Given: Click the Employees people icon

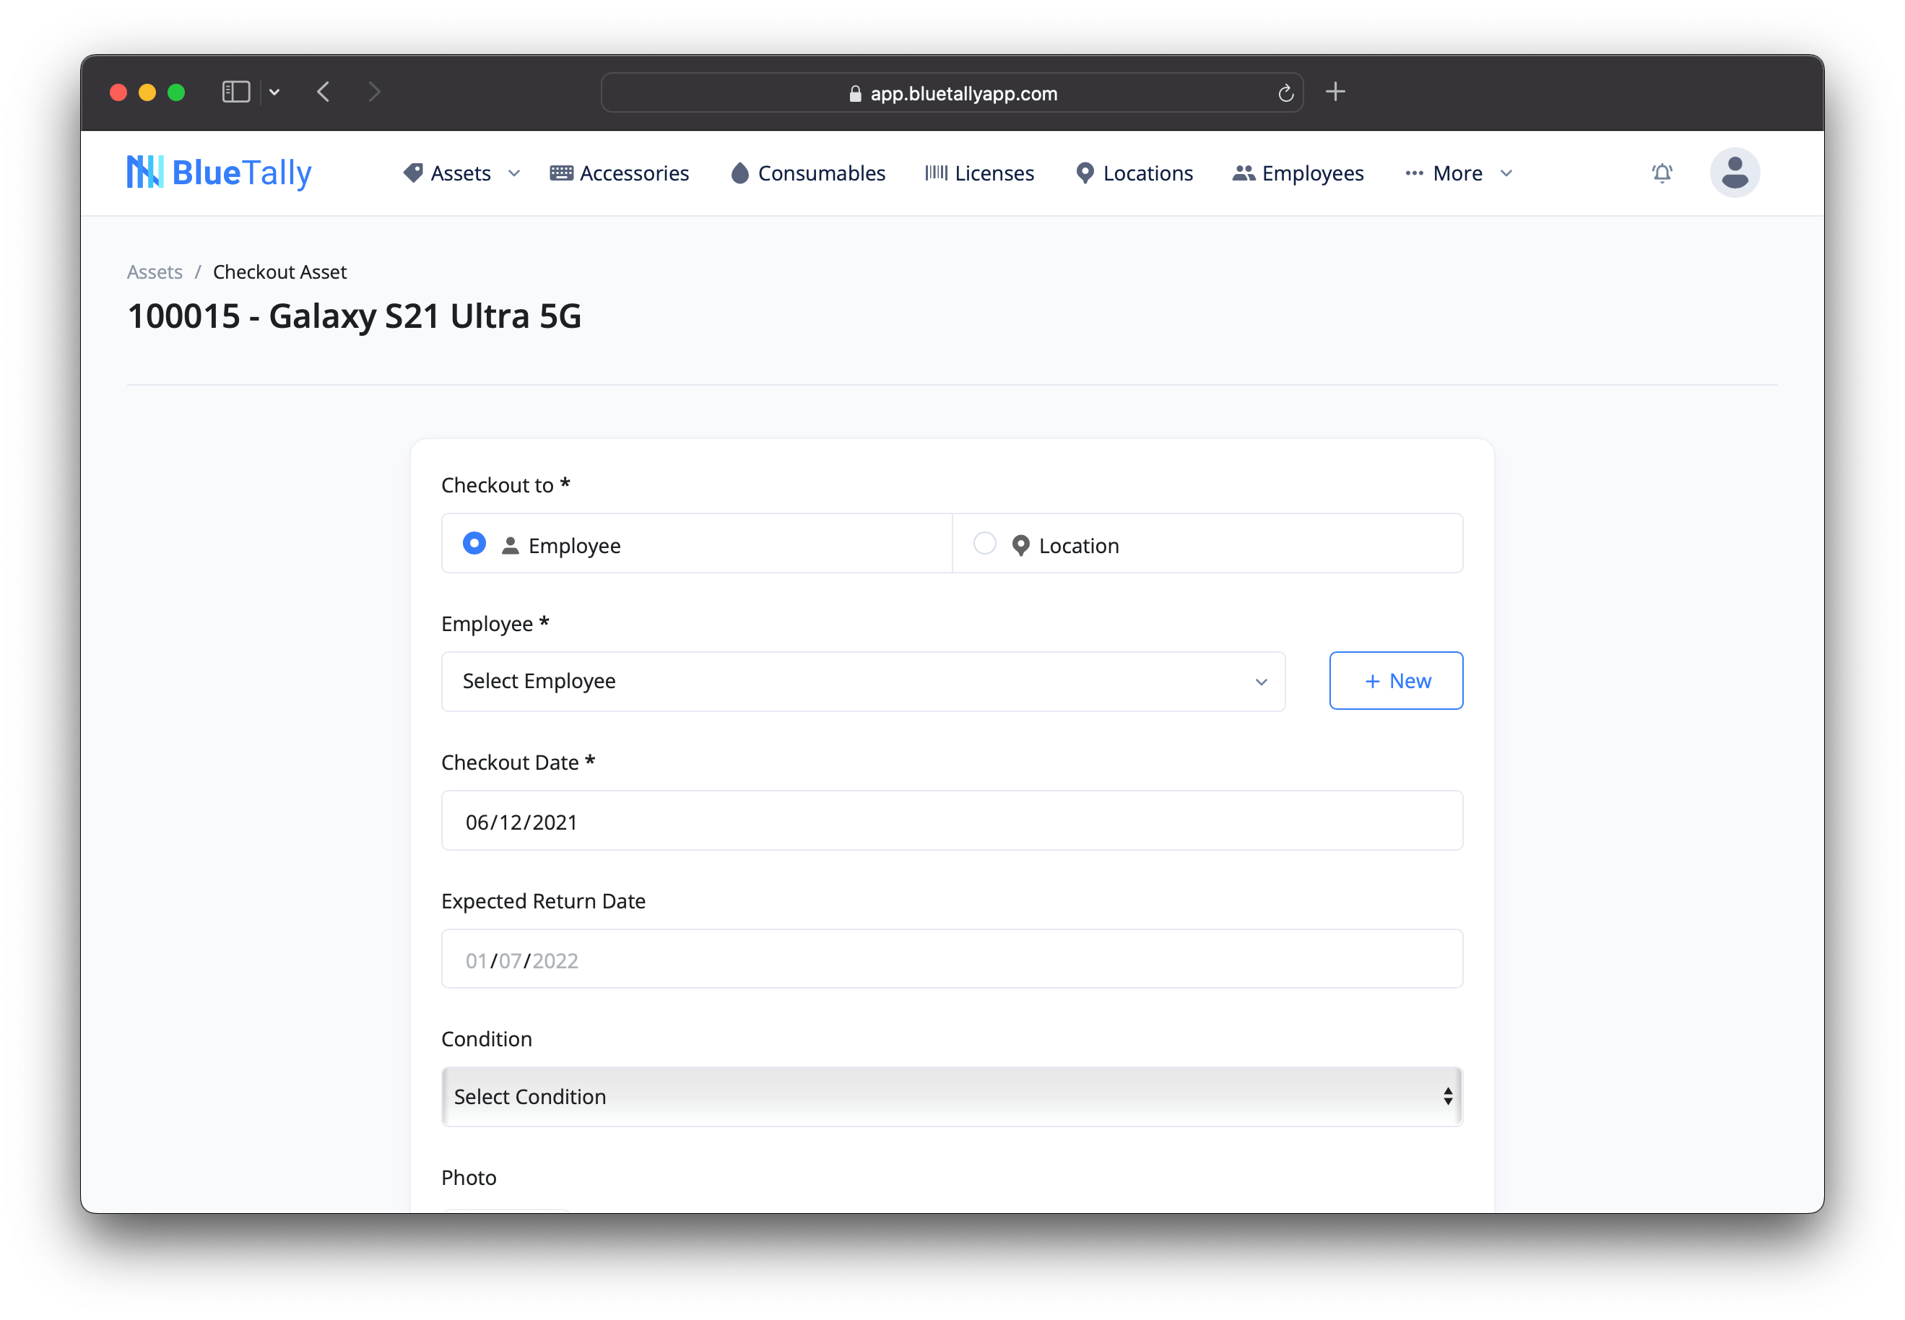Looking at the screenshot, I should pos(1242,172).
